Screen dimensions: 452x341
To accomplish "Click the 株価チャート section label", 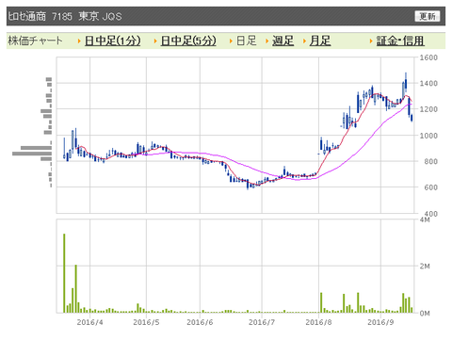I will tap(35, 41).
